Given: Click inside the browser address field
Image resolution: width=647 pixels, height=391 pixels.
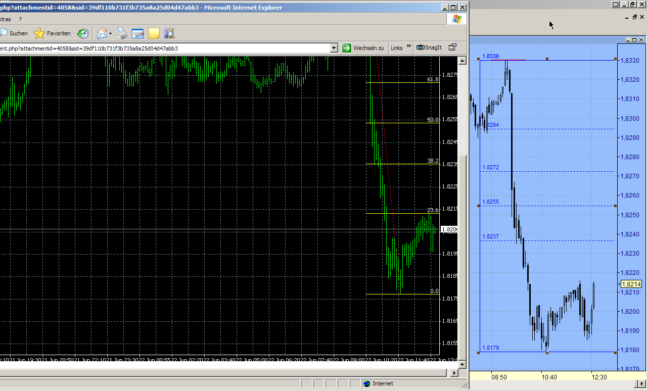Looking at the screenshot, I should 164,48.
